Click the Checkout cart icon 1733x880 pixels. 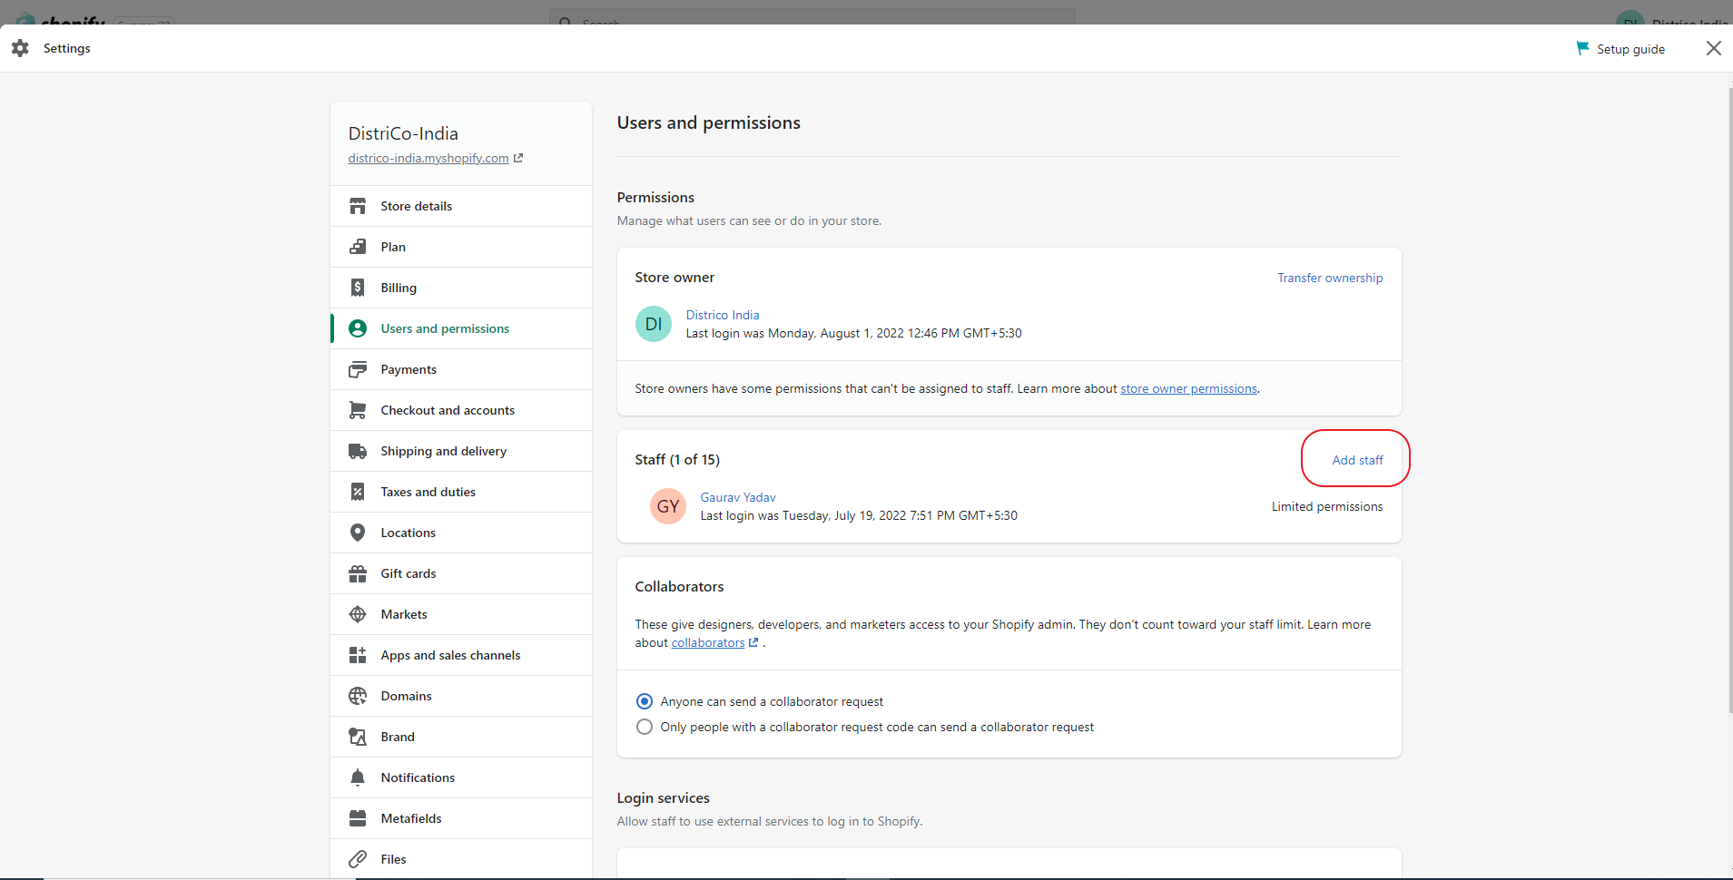(x=358, y=410)
